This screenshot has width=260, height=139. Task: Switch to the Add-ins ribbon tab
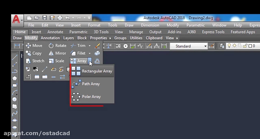(174, 32)
